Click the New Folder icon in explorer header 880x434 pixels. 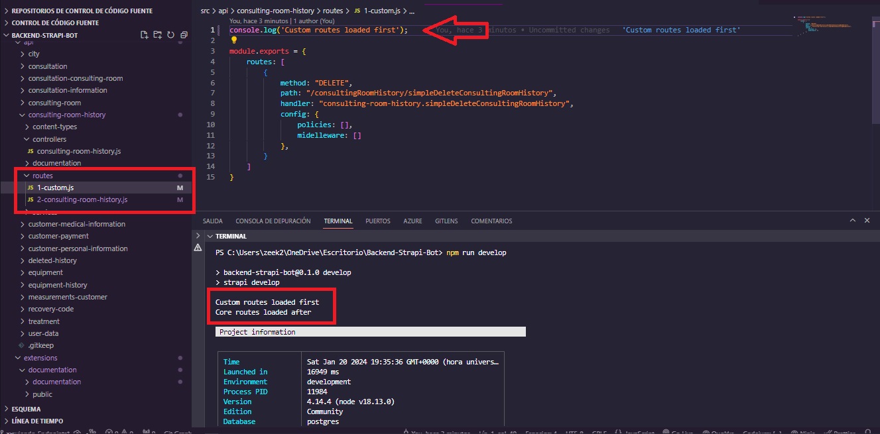pyautogui.click(x=157, y=35)
